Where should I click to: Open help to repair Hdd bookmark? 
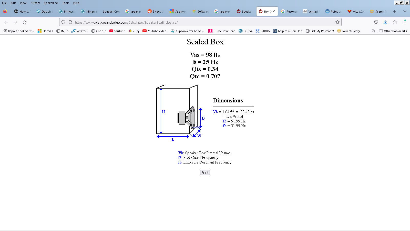(288, 31)
